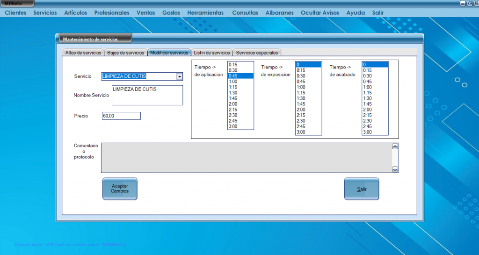479x255 pixels.
Task: Select the Modificar servicios tab
Action: coord(169,53)
